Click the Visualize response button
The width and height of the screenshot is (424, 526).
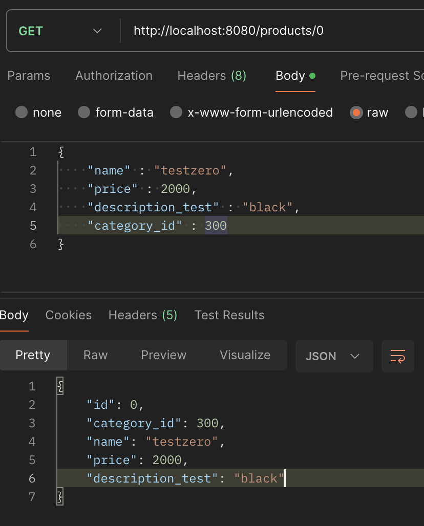click(245, 355)
